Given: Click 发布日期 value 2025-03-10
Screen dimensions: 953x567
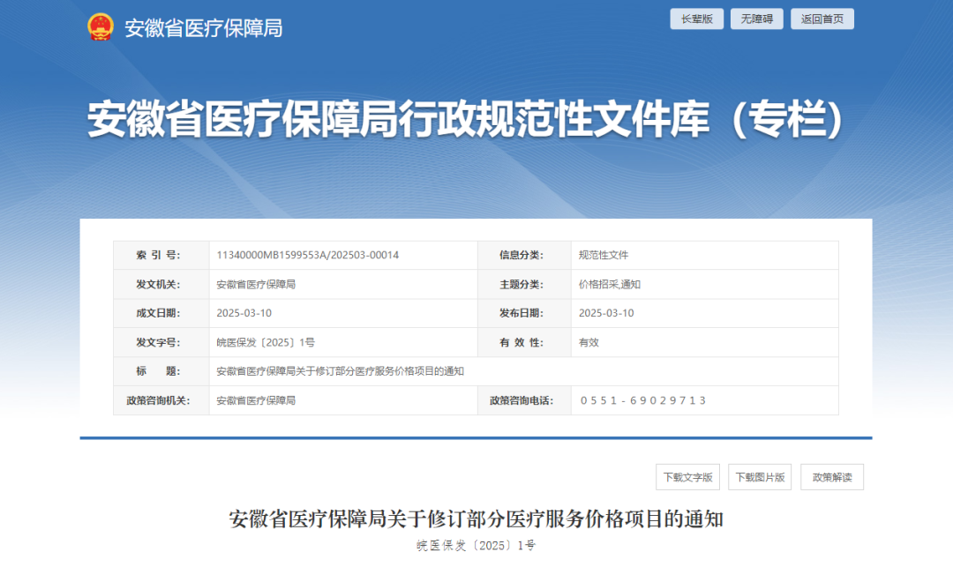Looking at the screenshot, I should point(606,313).
